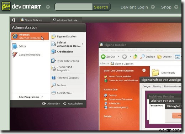The height and width of the screenshot is (134, 185).
Task: Open Arbeitsplatz from start menu
Action: [62, 52]
